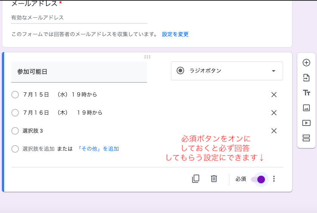Screen dimensions: 317x213
Task: Select the radio button for 選択肢 3
Action: pos(15,131)
